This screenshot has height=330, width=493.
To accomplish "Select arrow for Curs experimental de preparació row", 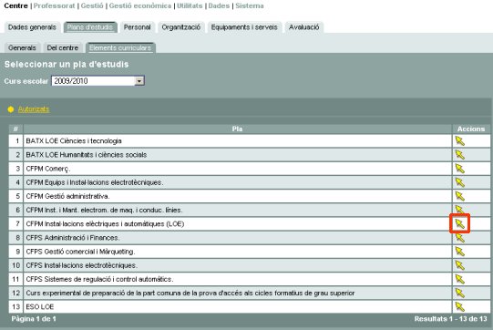I will 459,293.
